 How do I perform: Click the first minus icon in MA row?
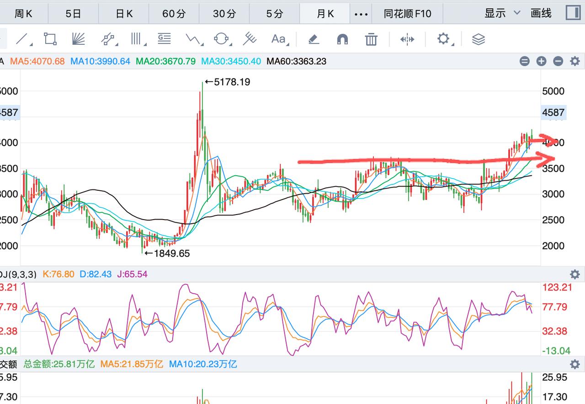(x=524, y=61)
